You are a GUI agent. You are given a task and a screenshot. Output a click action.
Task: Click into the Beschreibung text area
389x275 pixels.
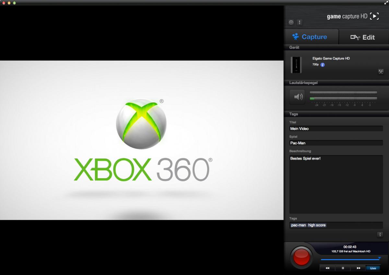(x=336, y=184)
